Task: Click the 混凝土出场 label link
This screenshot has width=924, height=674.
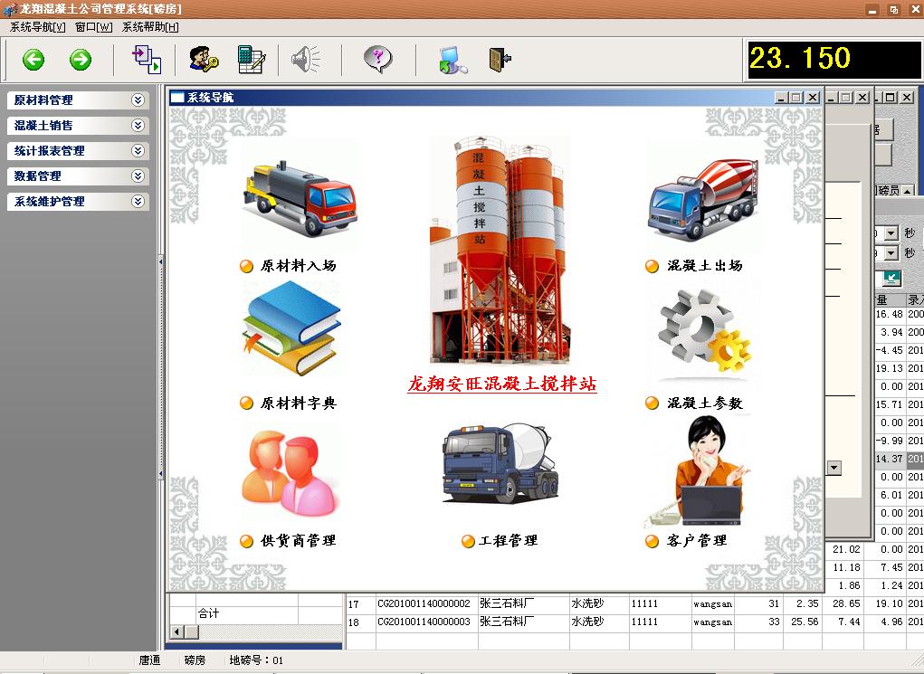Action: [704, 266]
